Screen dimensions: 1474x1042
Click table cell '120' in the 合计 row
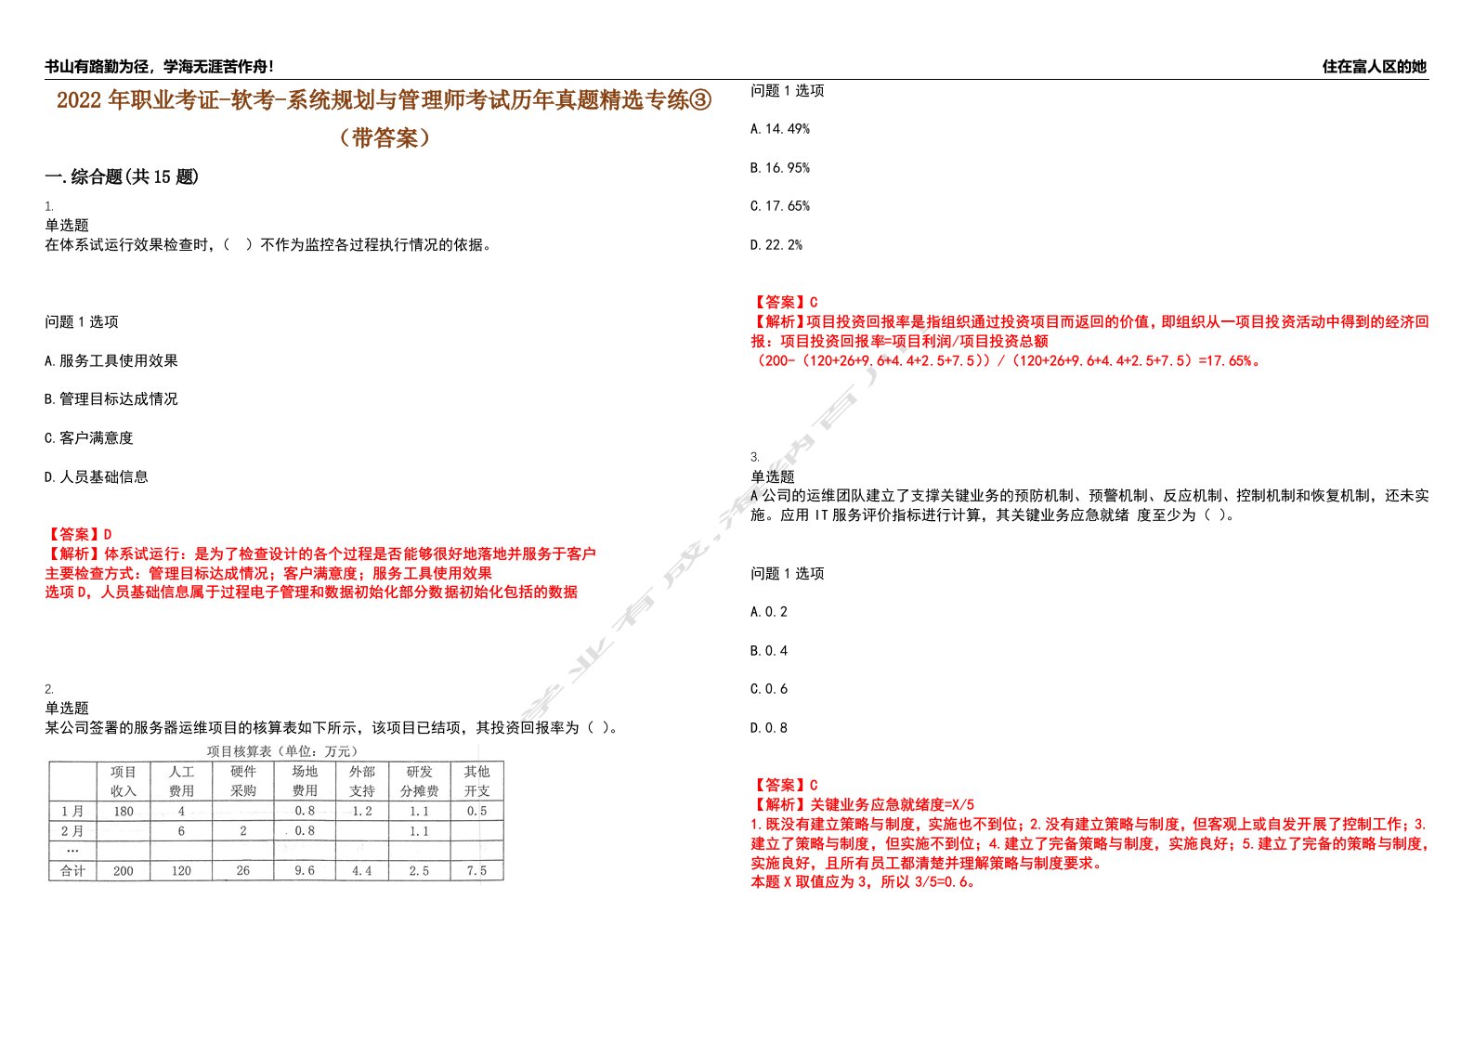[181, 871]
